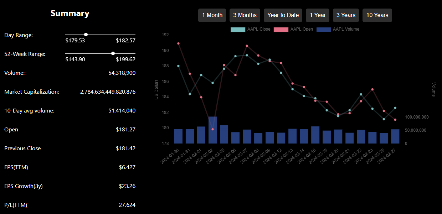The image size is (442, 214).
Task: Click the "P/E(TTM)" label
Action: (x=16, y=205)
